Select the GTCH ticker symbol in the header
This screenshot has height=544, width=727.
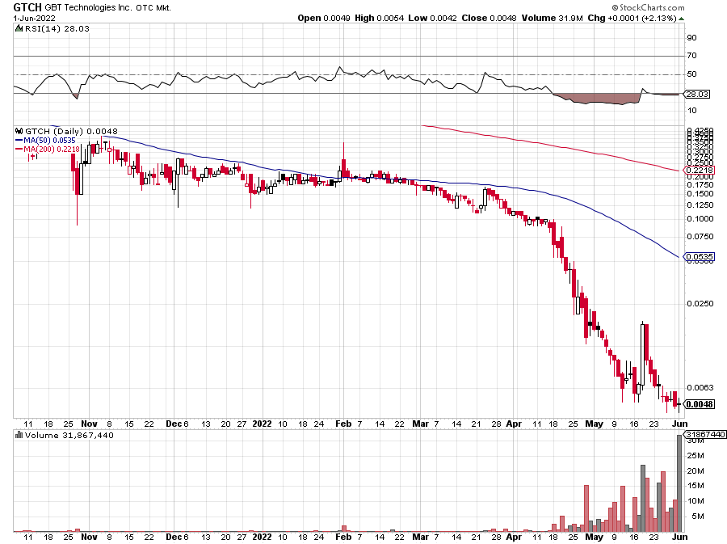click(27, 7)
